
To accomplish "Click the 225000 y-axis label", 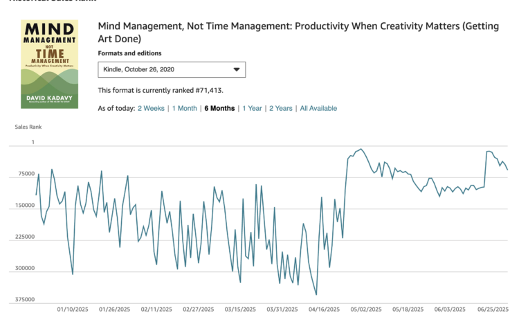I will pos(25,237).
